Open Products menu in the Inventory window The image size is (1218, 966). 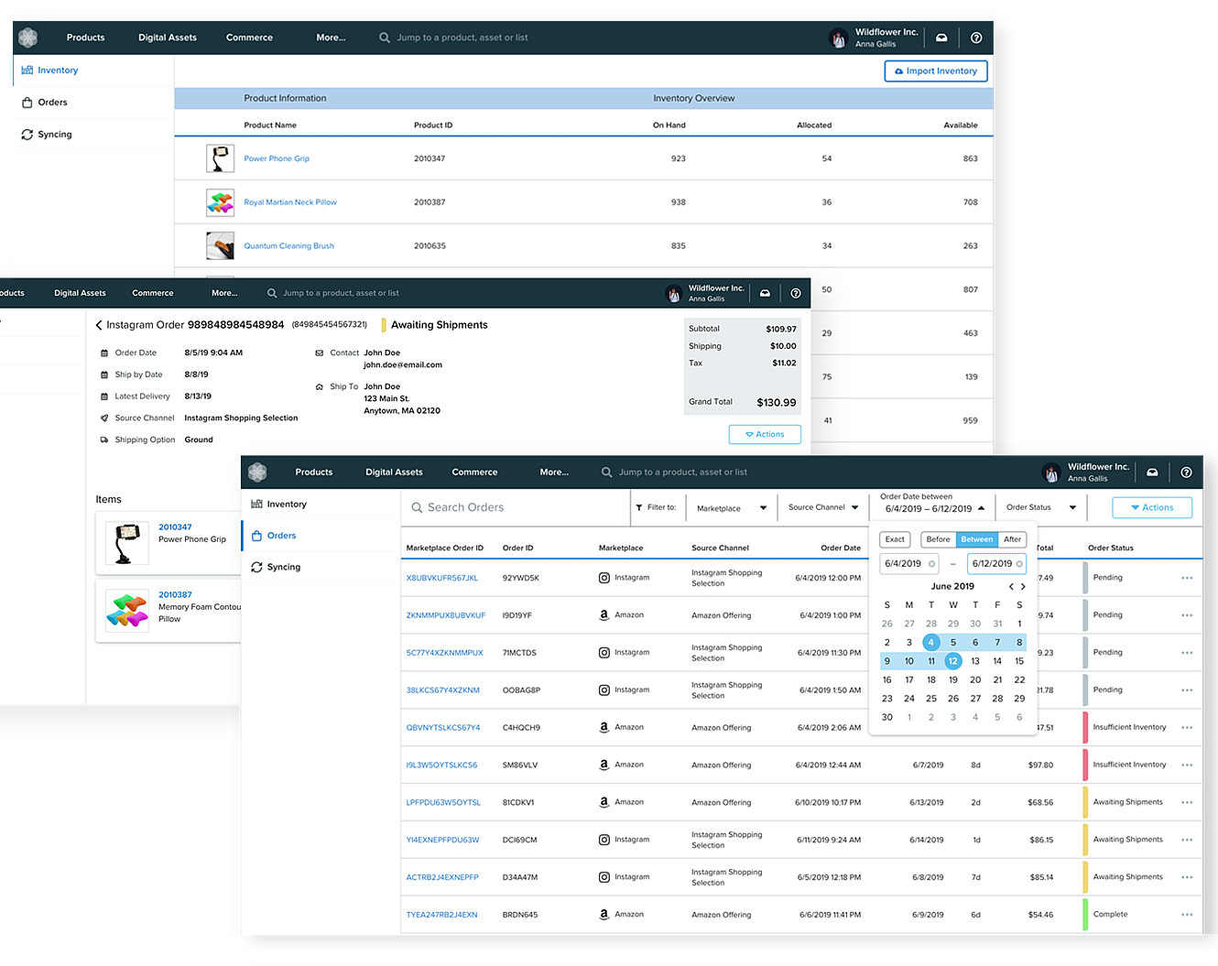point(85,38)
